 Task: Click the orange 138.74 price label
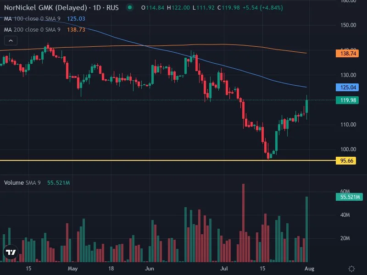[x=347, y=54]
